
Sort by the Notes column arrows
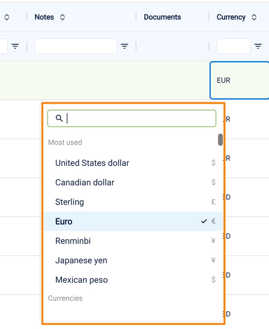coord(62,17)
